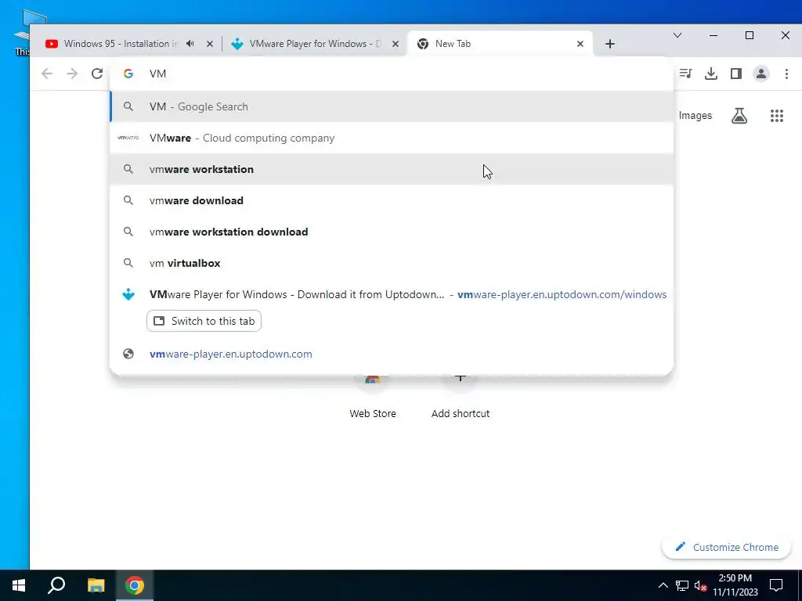Screen dimensions: 802x601
Task: Open the Windows Start menu
Action: click(19, 585)
